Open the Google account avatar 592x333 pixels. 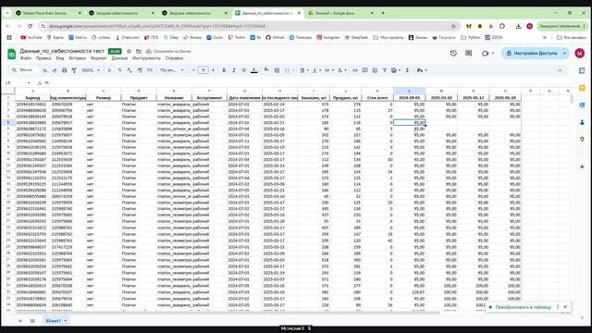(580, 54)
